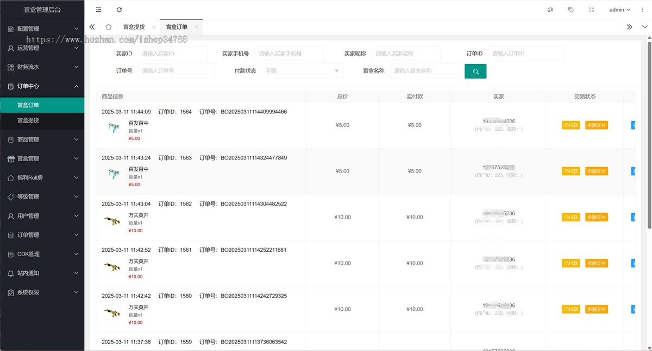Click order number BO20250311114409994466
The image size is (652, 351).
[254, 112]
